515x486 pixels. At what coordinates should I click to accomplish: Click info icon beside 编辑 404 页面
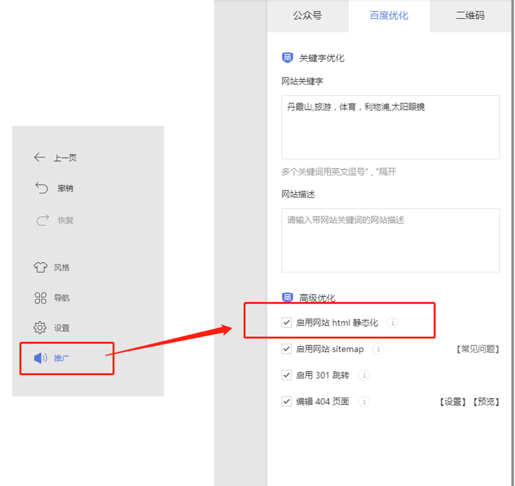(364, 401)
